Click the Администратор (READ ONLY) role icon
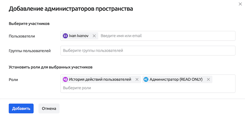The height and width of the screenshot is (116, 245). (x=146, y=79)
